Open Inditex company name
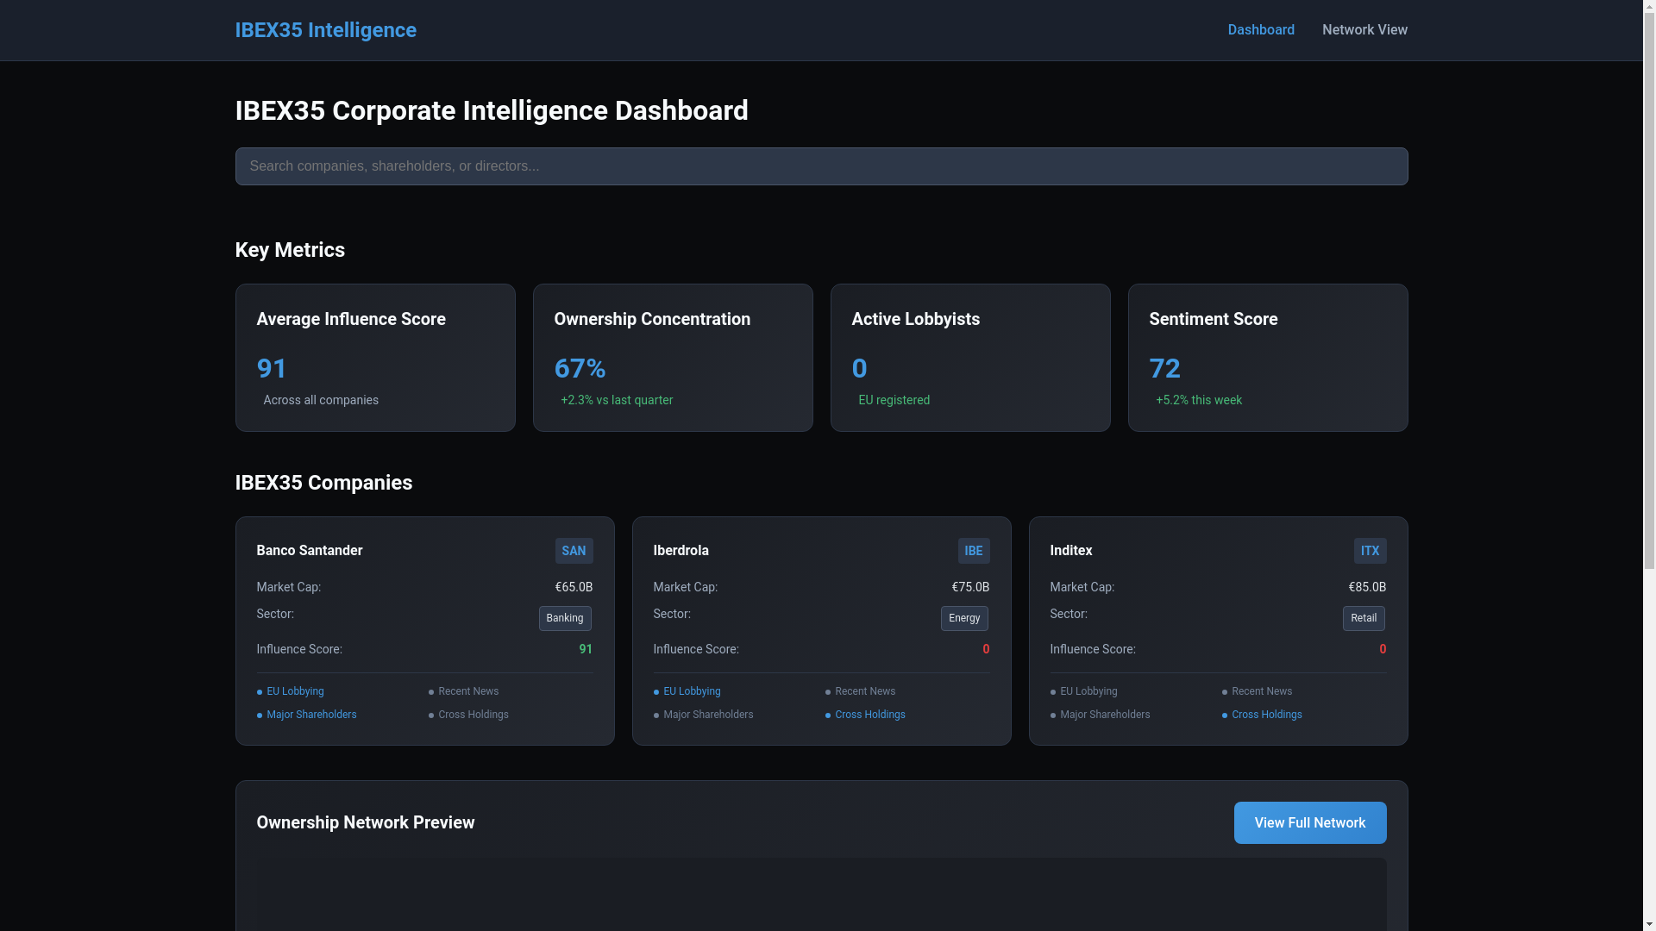 click(1070, 551)
